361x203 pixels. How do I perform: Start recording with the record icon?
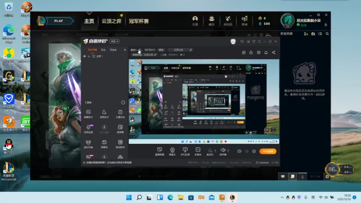[239, 151]
